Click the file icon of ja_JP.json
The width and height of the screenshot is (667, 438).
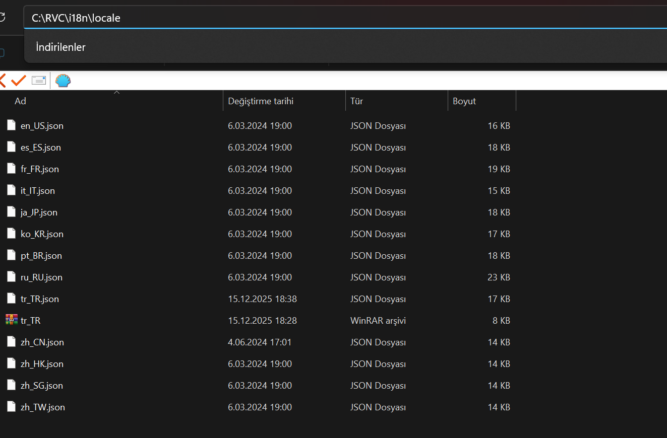11,212
